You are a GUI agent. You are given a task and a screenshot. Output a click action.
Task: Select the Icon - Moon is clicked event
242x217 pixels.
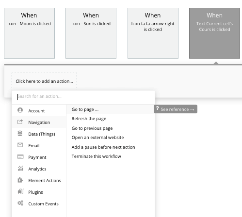[29, 33]
